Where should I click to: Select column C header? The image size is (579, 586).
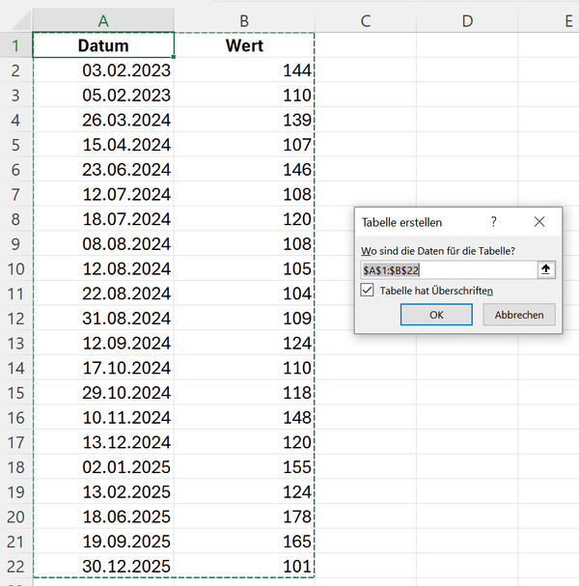tap(366, 20)
